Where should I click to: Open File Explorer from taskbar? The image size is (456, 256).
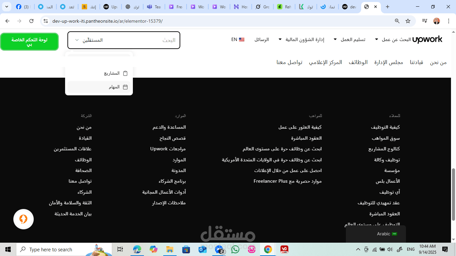pos(170,249)
